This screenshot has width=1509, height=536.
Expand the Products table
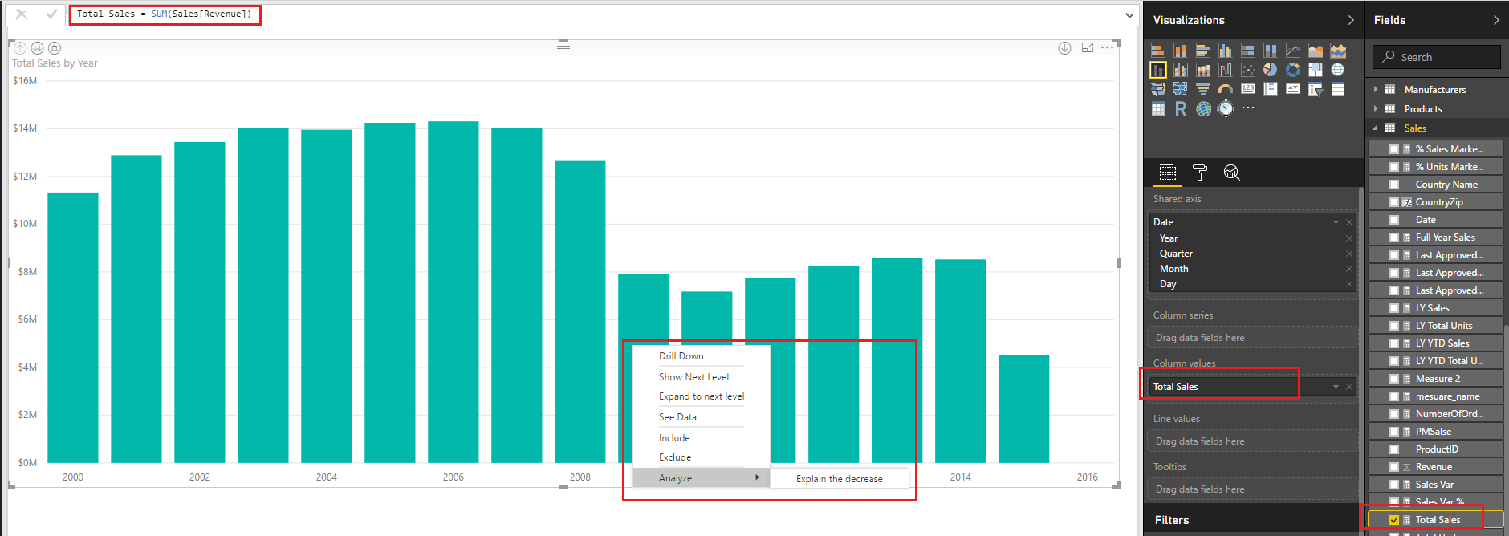pos(1376,108)
